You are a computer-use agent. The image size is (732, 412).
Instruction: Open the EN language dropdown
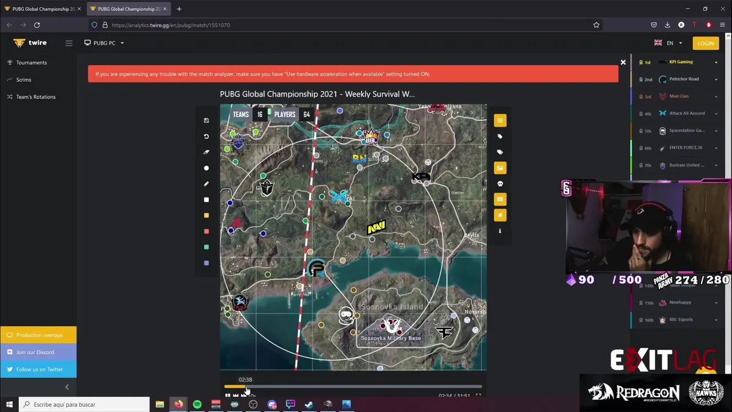point(669,43)
